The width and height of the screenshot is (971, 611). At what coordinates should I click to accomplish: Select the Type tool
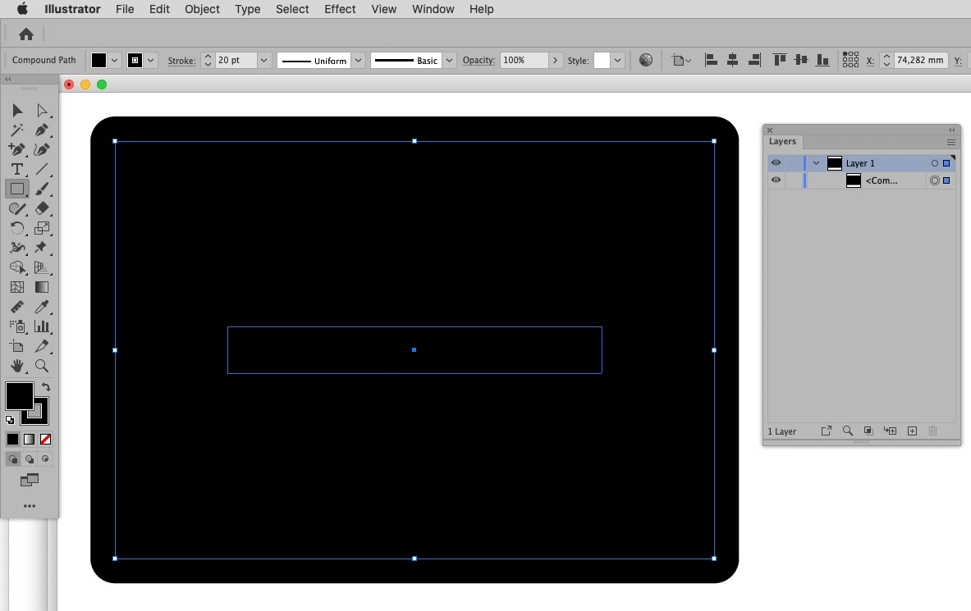tap(17, 169)
